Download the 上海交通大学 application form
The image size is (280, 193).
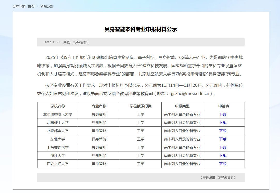223,147
